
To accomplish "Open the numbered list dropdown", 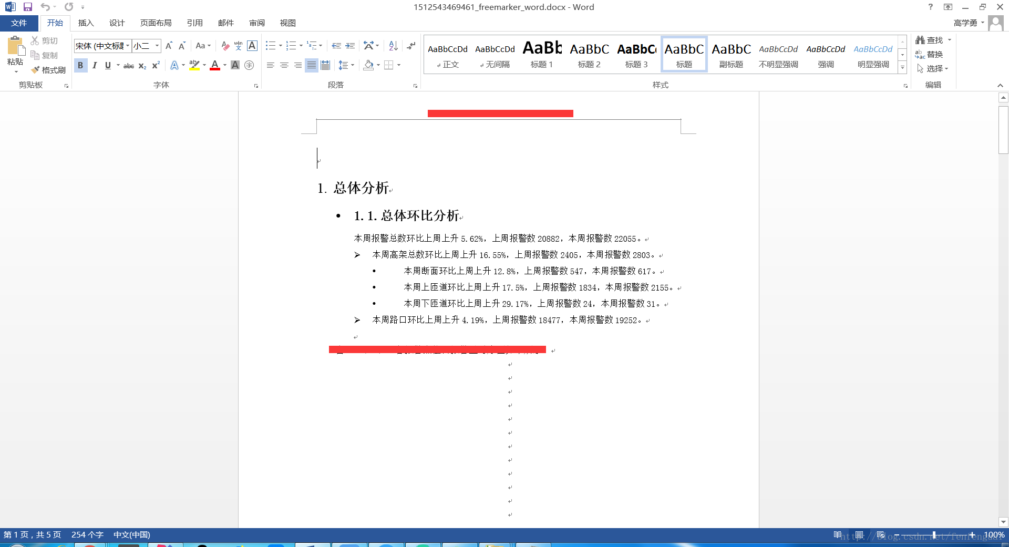I will coord(301,46).
